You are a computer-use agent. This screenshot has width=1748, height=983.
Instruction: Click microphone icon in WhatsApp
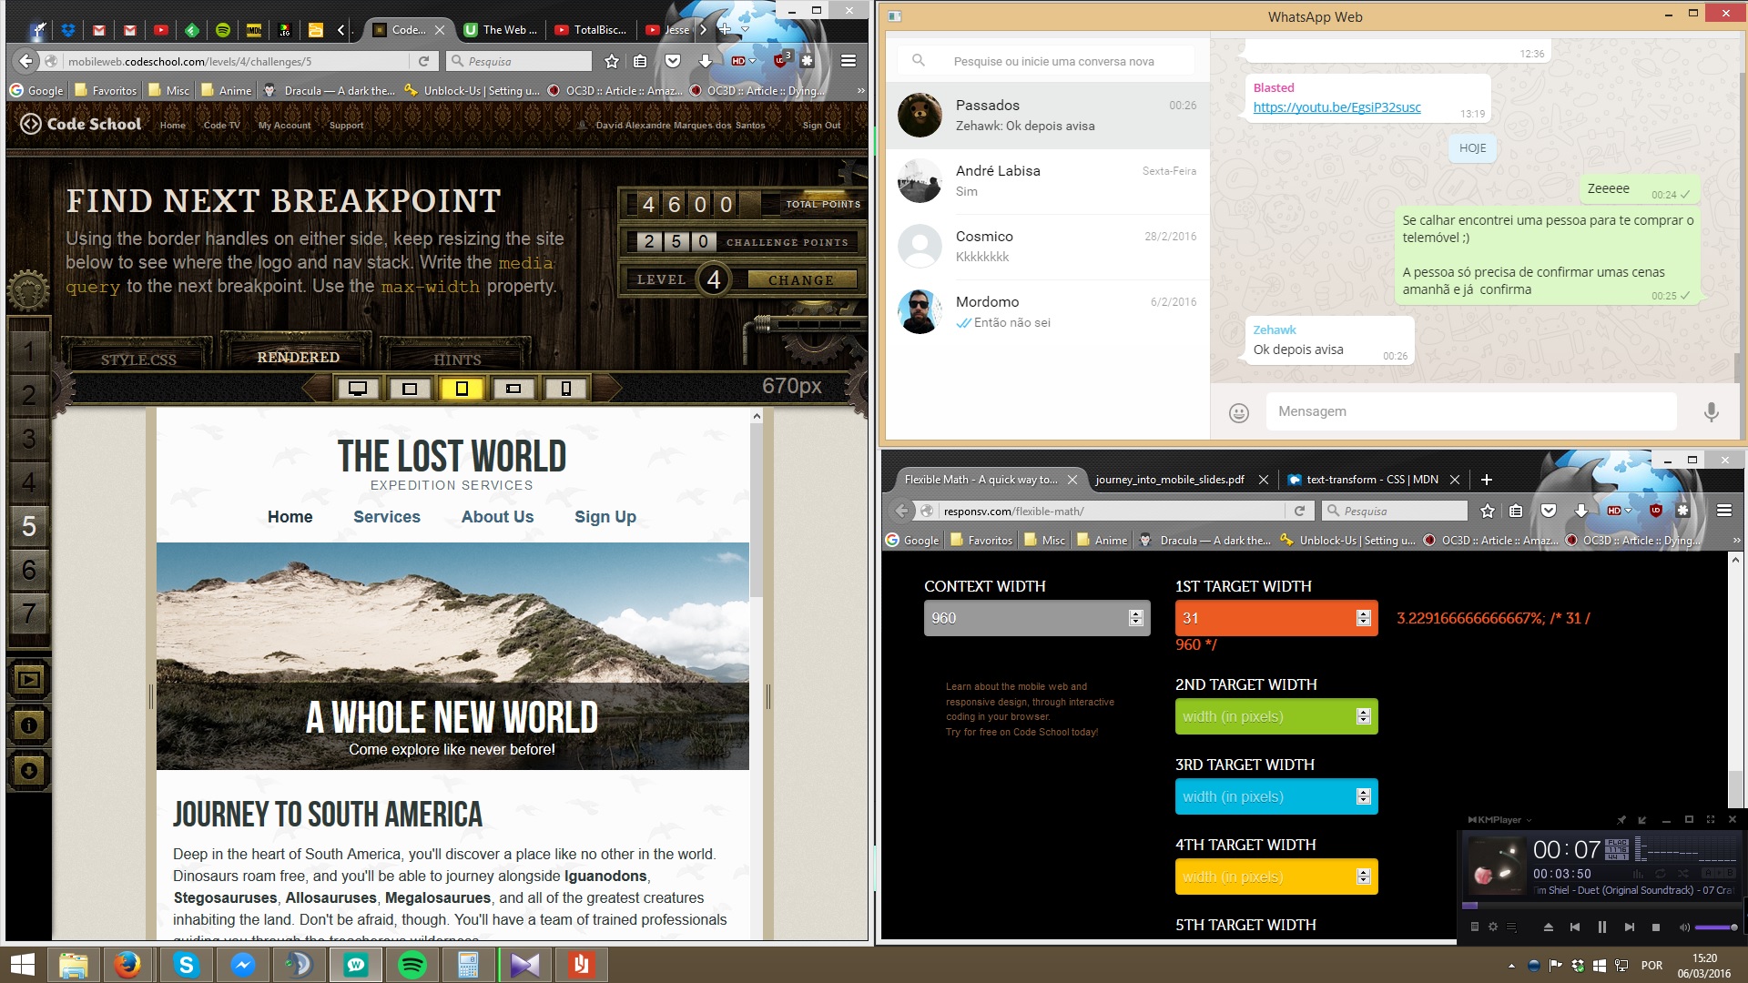coord(1712,412)
